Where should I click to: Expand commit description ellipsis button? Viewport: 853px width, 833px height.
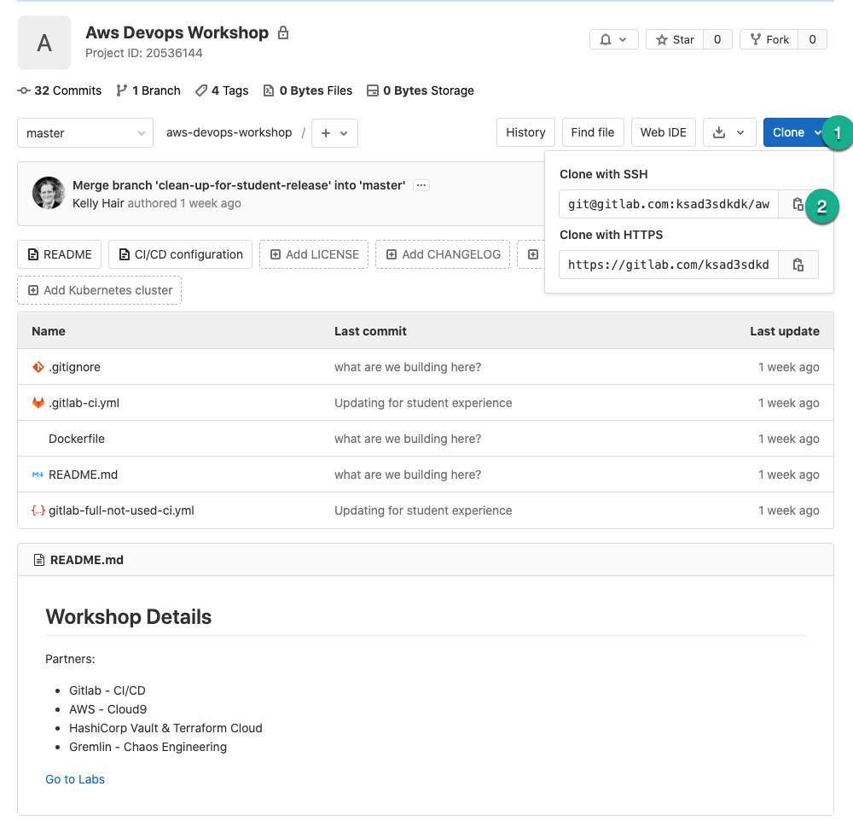pos(421,185)
